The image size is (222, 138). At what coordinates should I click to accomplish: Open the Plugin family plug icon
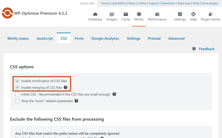(211, 14)
